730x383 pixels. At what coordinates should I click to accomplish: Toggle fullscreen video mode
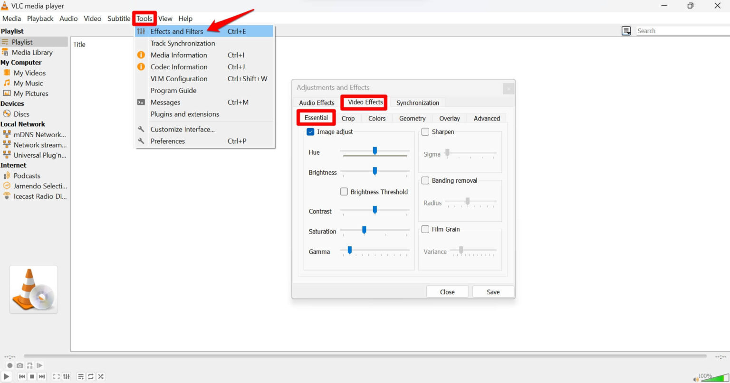tap(56, 376)
